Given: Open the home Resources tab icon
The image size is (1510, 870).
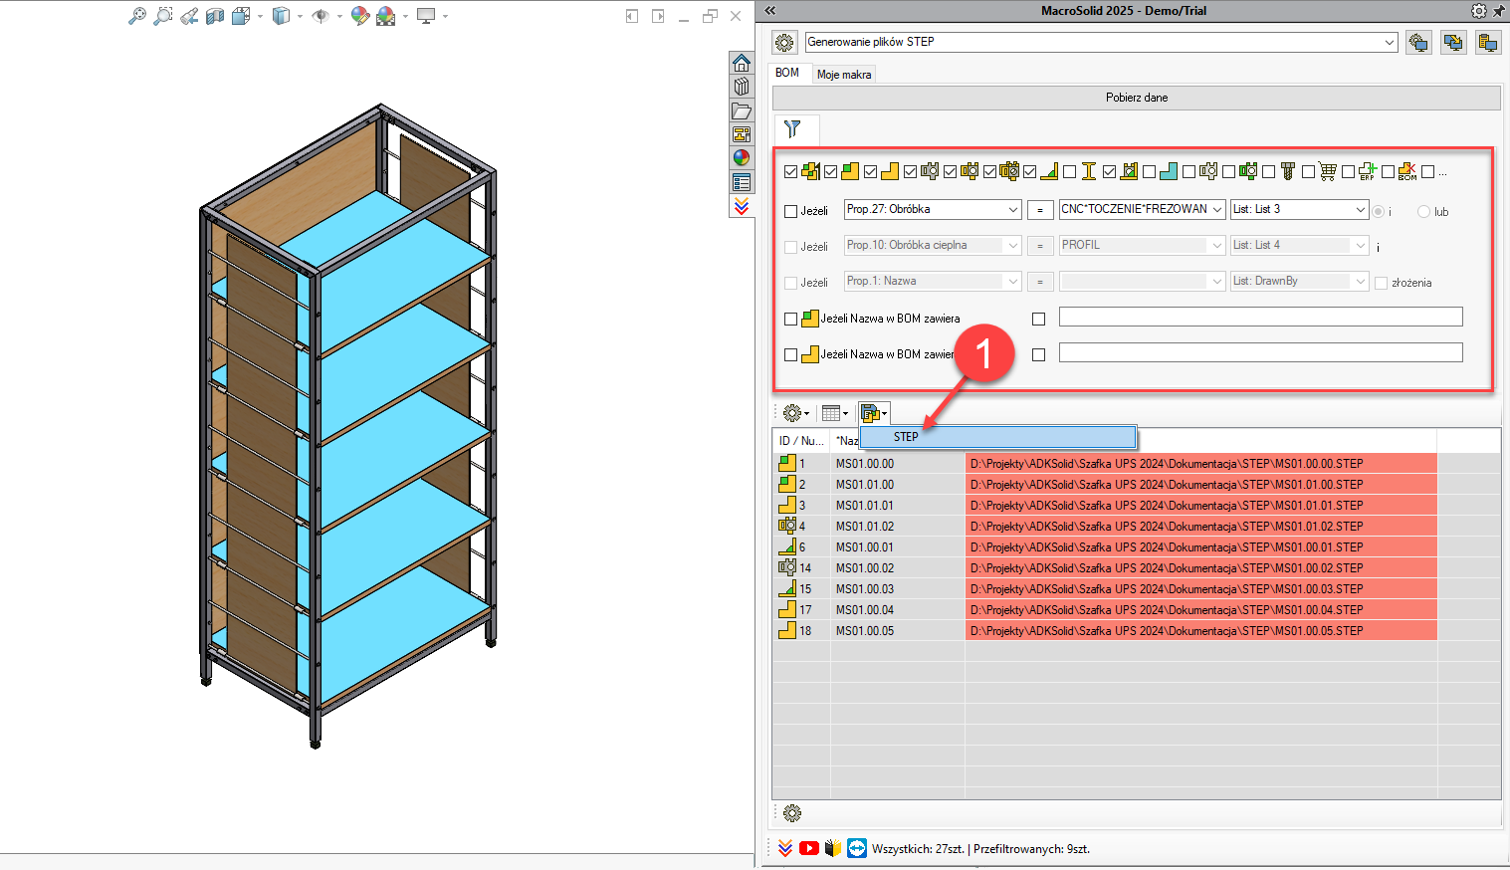Looking at the screenshot, I should tap(742, 63).
